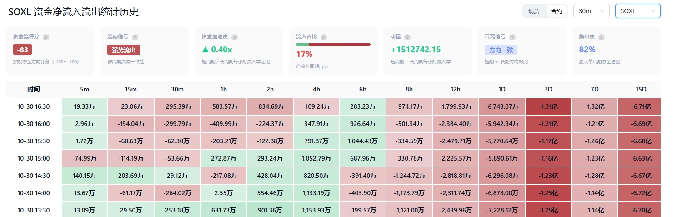677x217 pixels.
Task: Click the 1,052.79万 cell
Action: point(316,158)
